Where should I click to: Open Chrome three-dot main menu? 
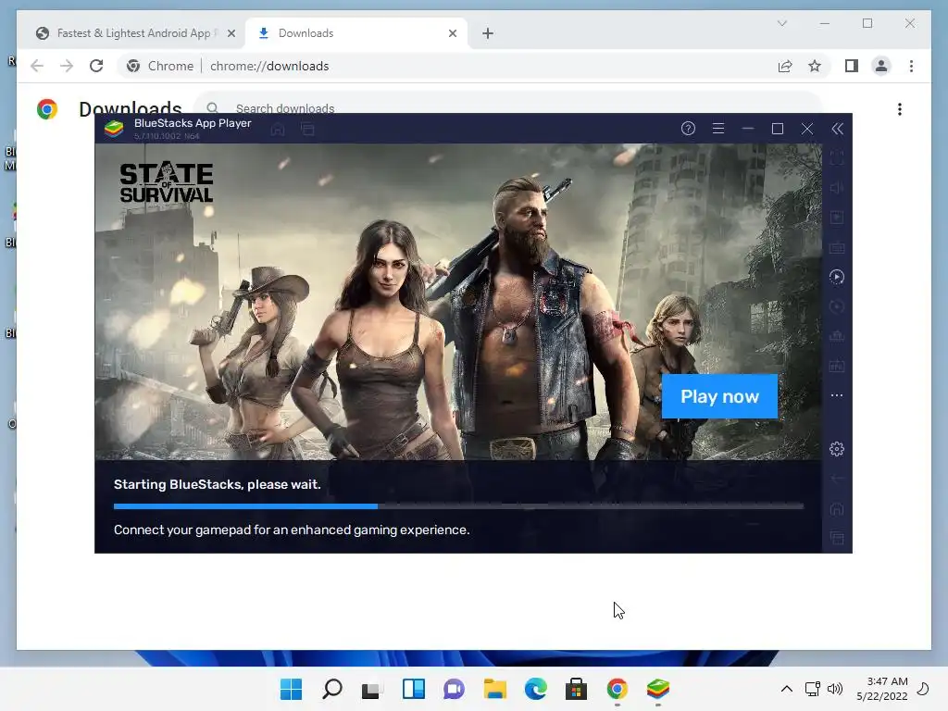pos(911,66)
